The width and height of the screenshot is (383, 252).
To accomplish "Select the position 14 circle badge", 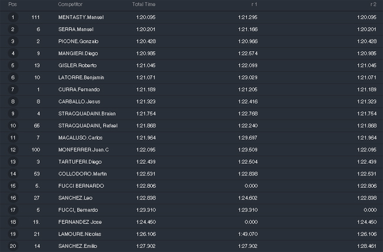I will 13,174.
